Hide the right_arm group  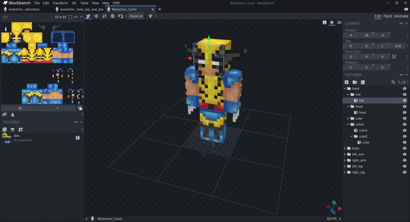(405, 160)
